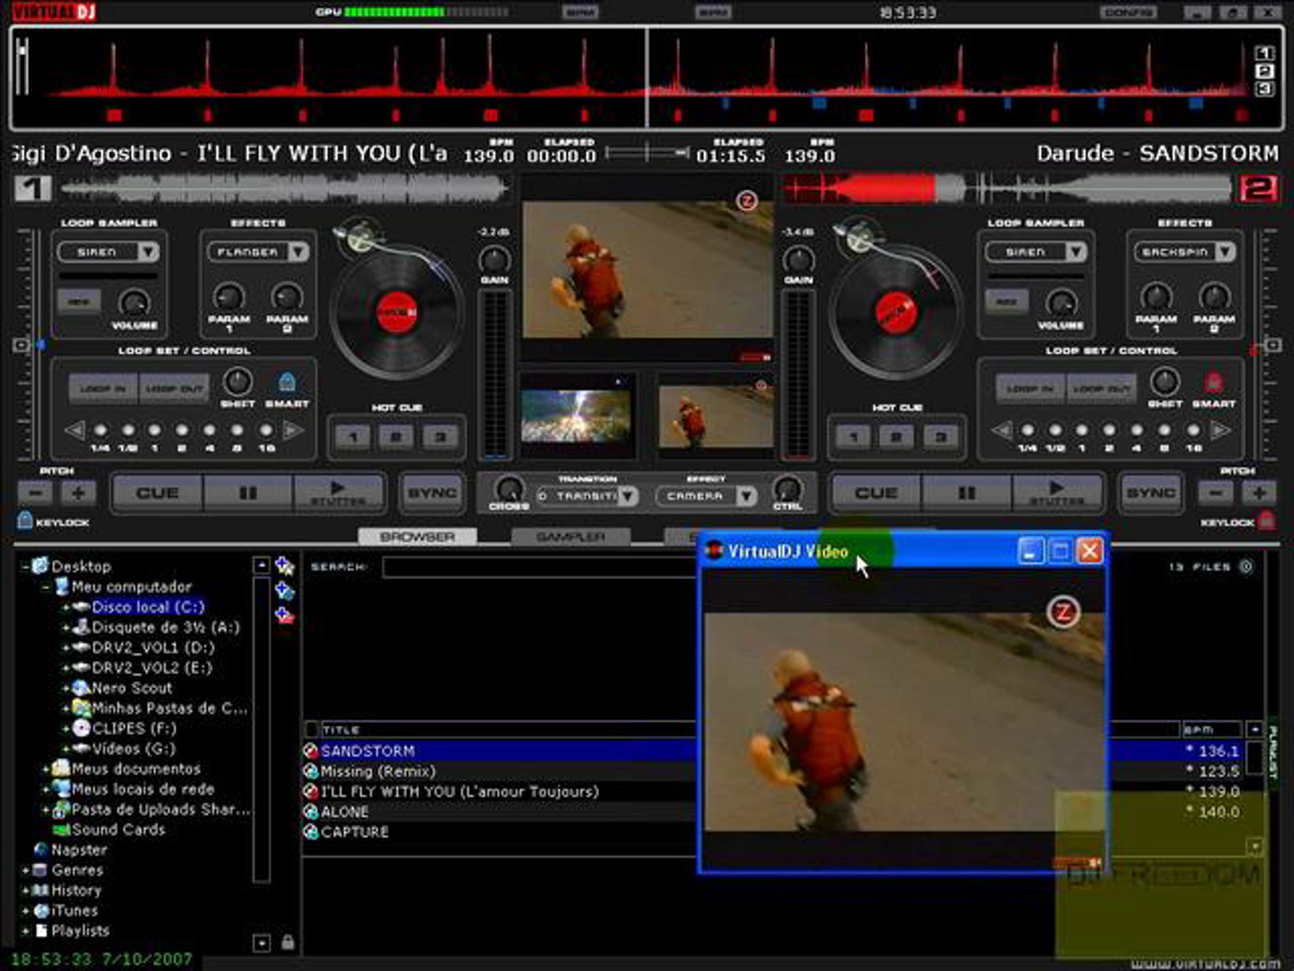Screen dimensions: 1294x971
Task: Click pitch minus on deck 1
Action: tap(35, 494)
